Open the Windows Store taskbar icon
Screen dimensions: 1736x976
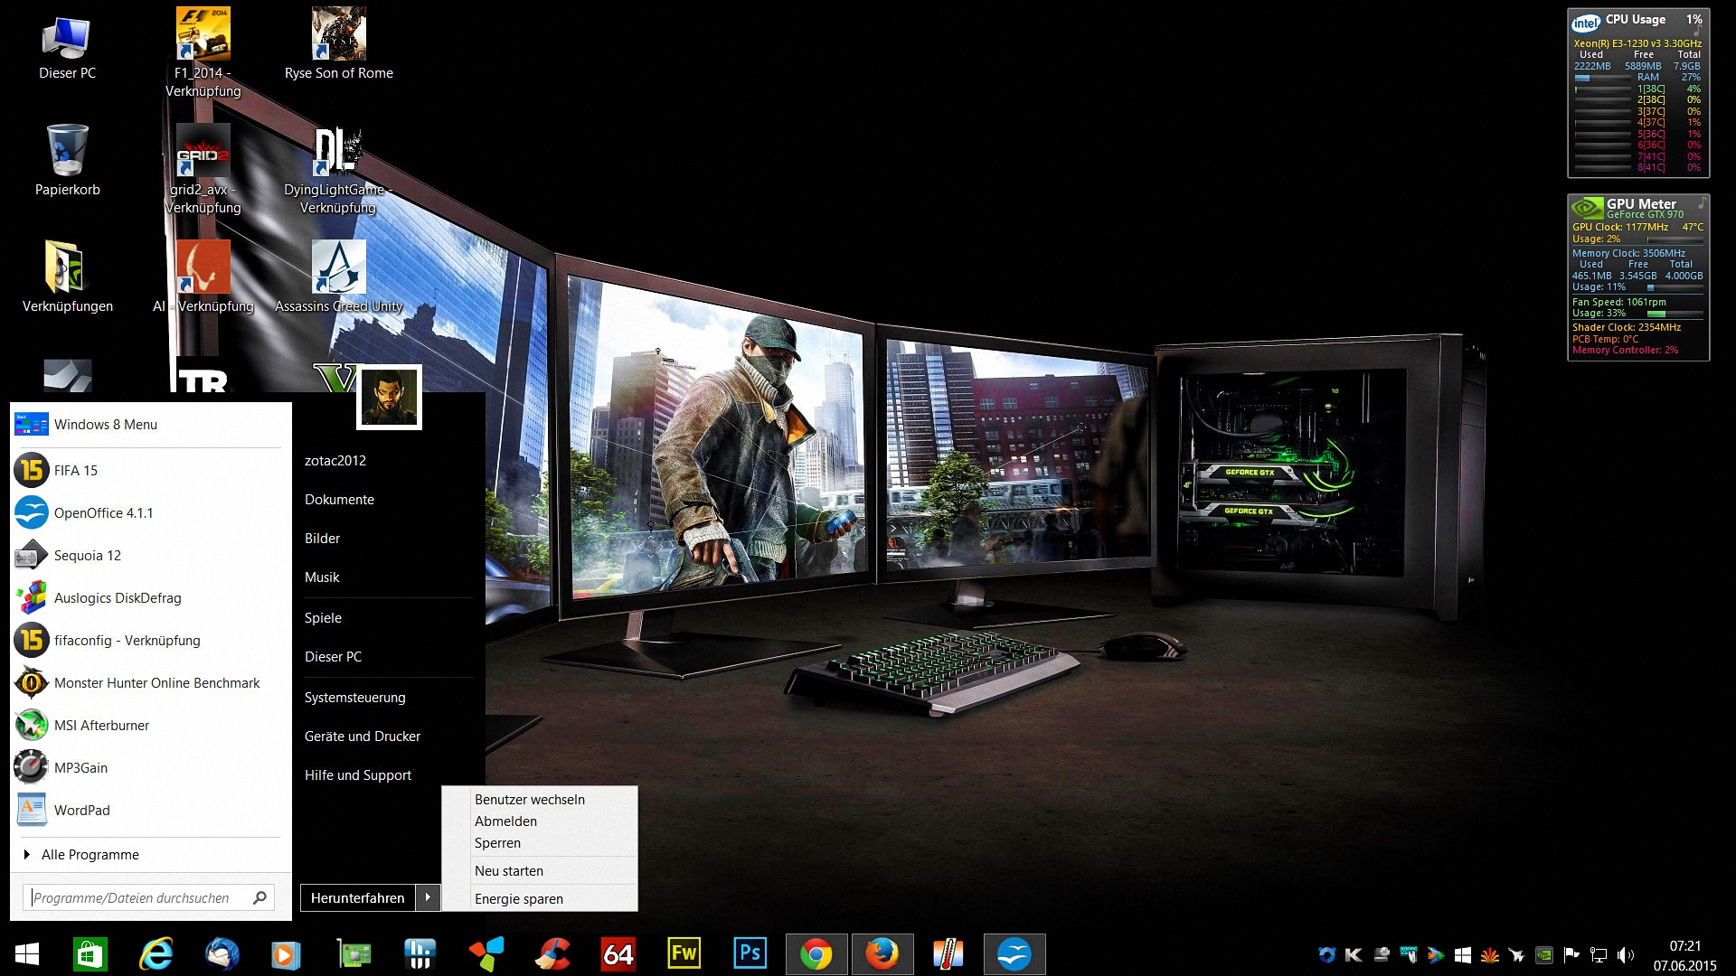pos(90,954)
